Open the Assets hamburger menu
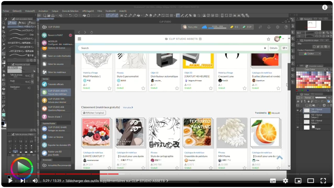Screen dimensions: 334x188 point(79,39)
